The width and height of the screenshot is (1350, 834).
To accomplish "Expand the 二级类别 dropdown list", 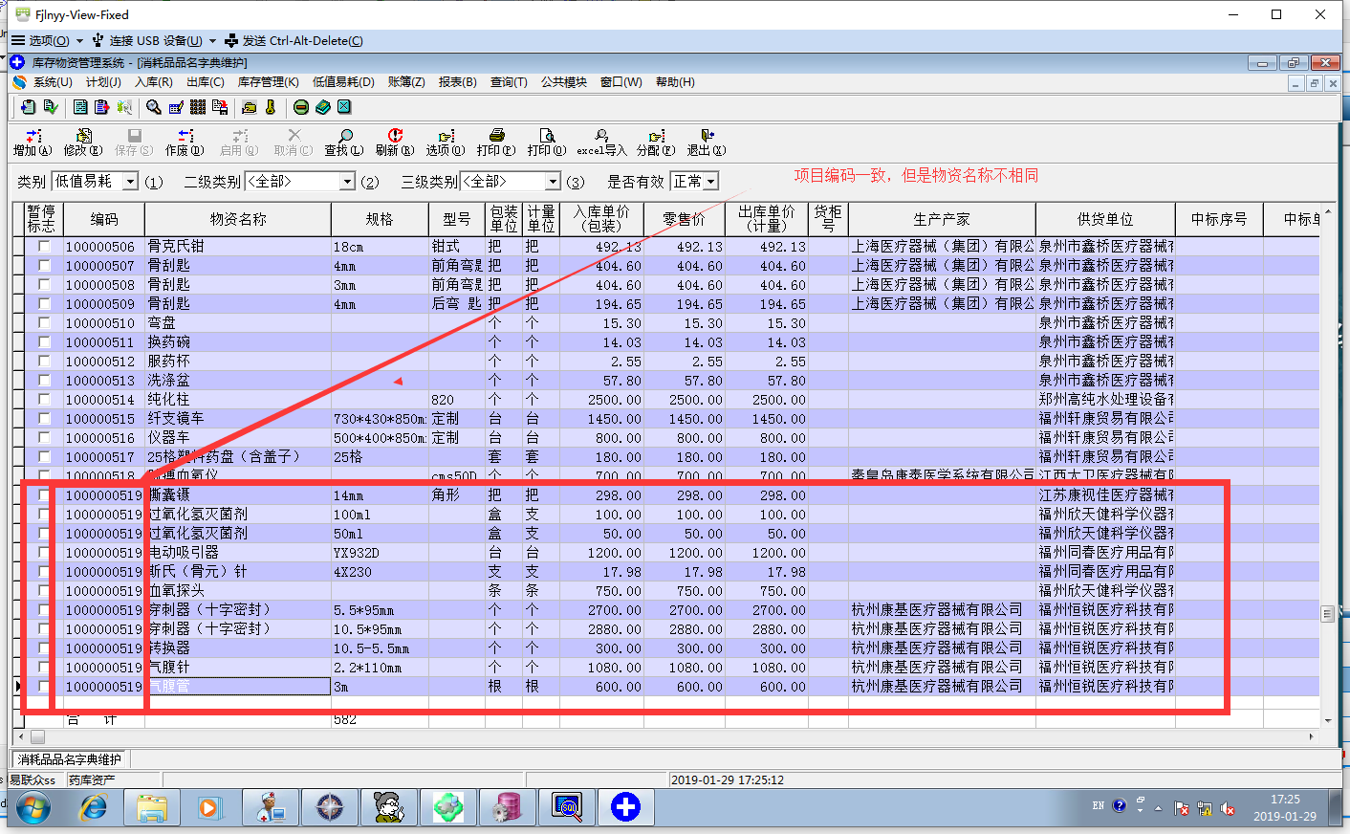I will pyautogui.click(x=348, y=182).
